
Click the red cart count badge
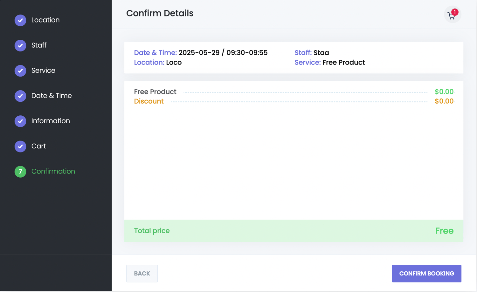point(455,12)
